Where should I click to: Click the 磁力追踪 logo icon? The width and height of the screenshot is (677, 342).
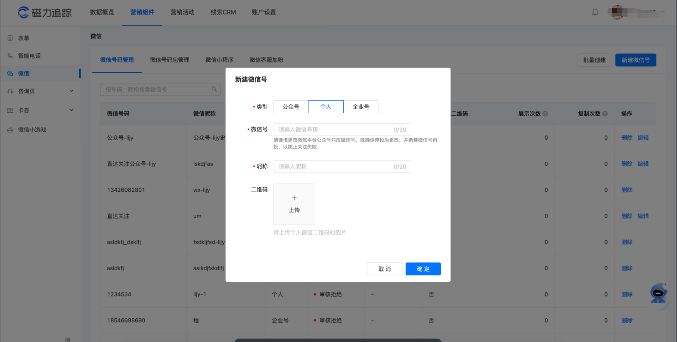pos(23,12)
